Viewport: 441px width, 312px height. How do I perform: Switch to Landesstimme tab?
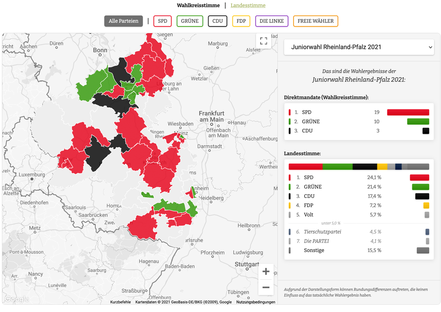248,6
